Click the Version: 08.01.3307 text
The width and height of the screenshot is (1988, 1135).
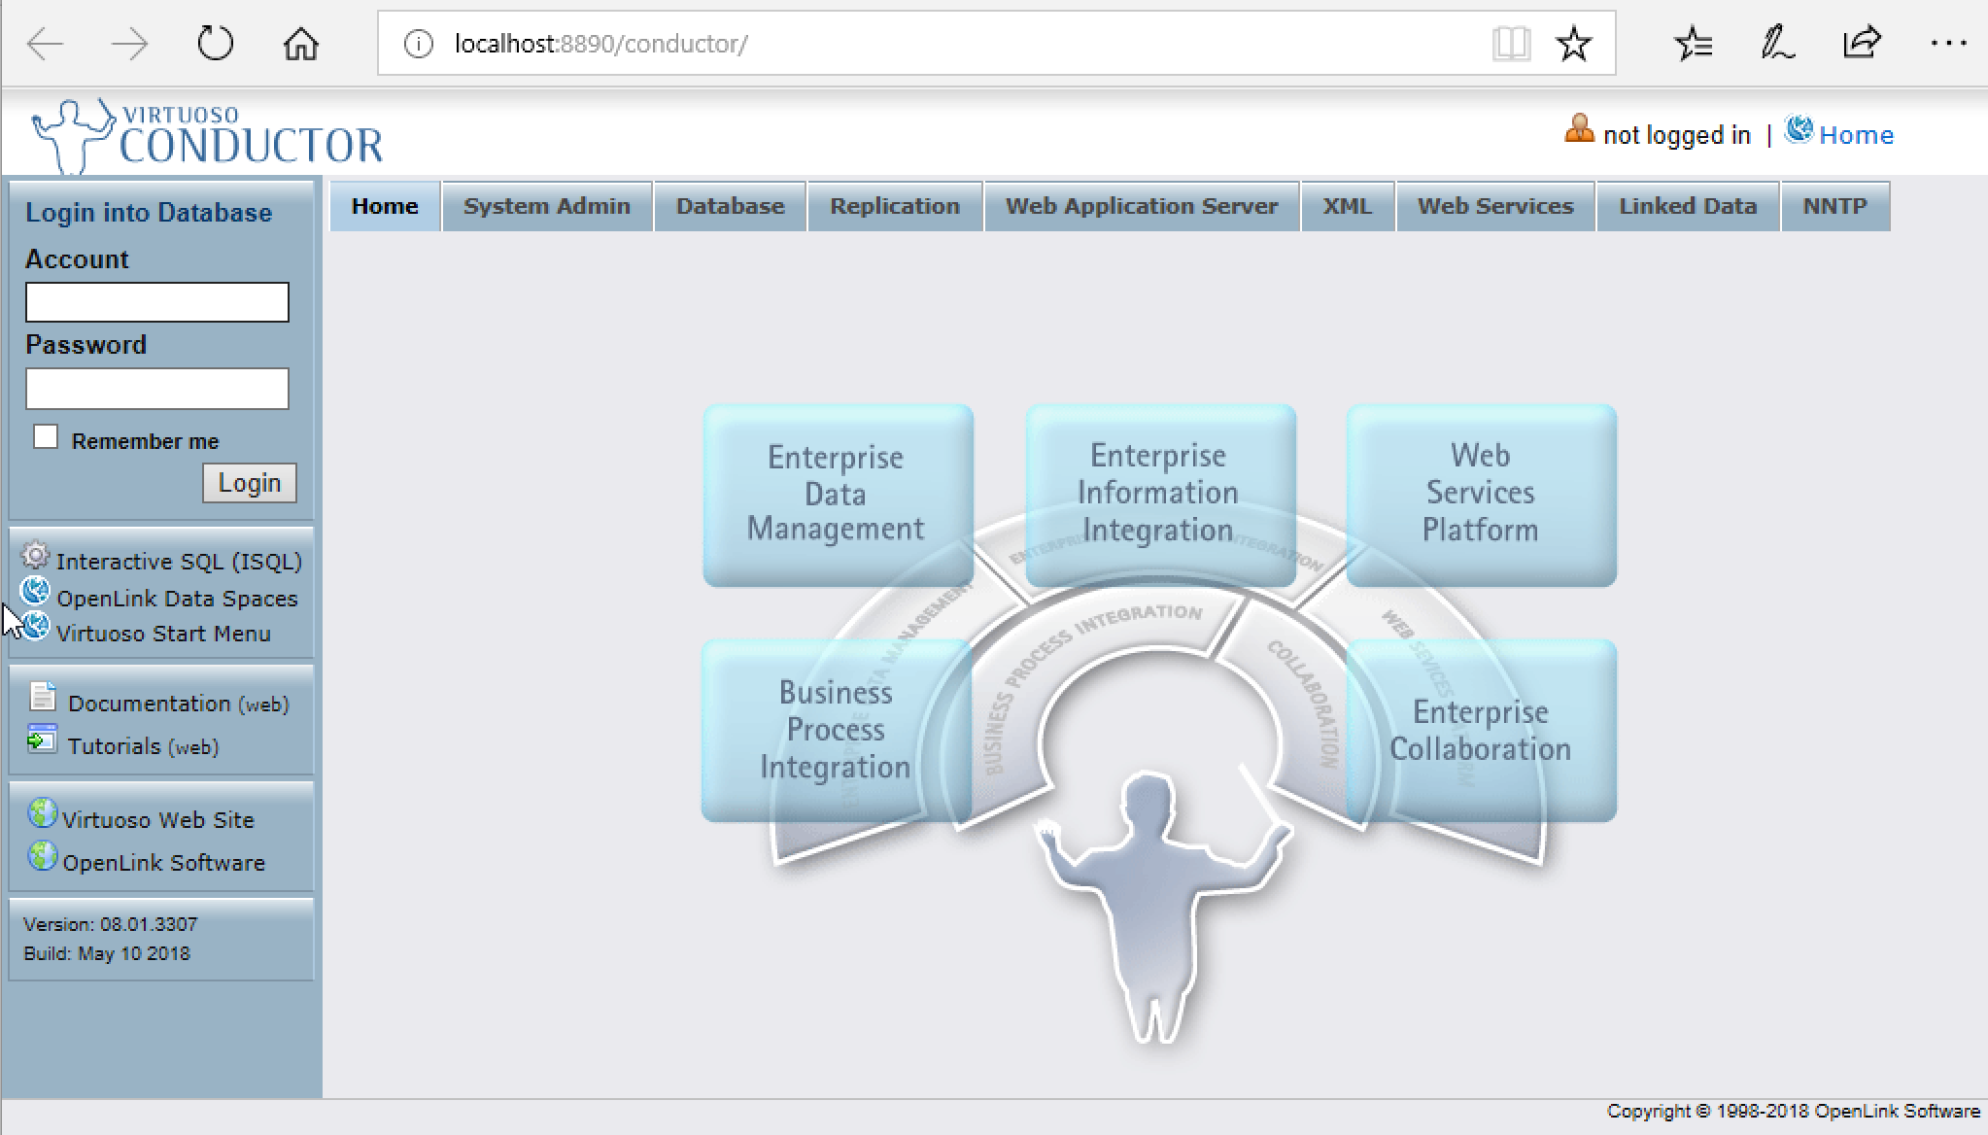pyautogui.click(x=110, y=924)
